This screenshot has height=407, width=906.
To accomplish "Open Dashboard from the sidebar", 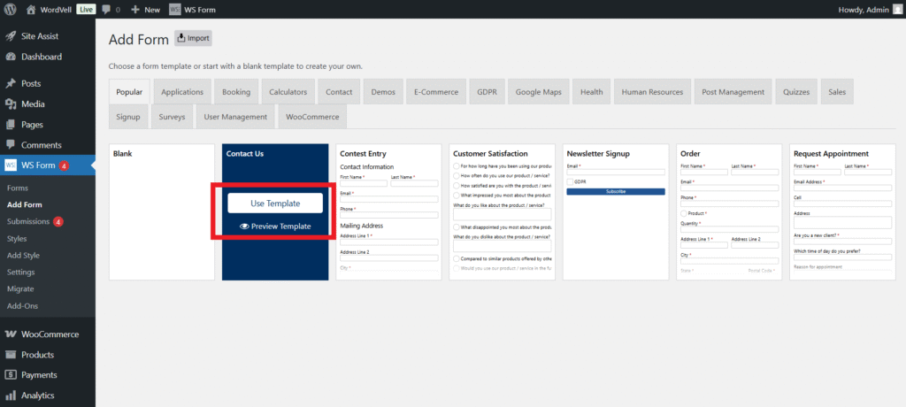I will point(41,57).
